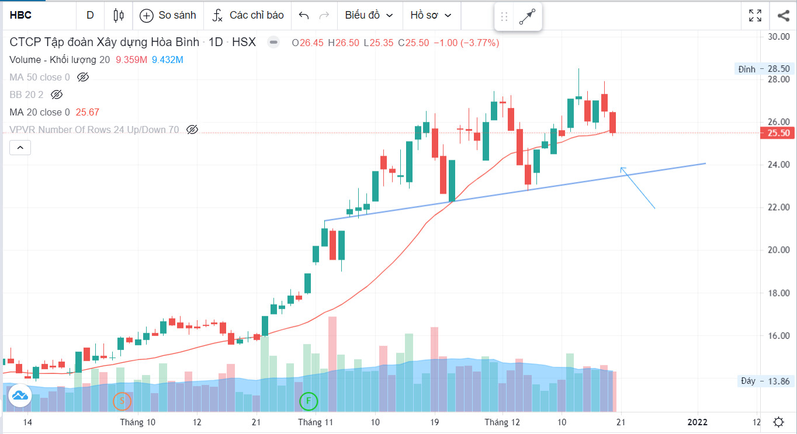Click the orange S event marker
The width and height of the screenshot is (797, 434).
click(x=122, y=401)
